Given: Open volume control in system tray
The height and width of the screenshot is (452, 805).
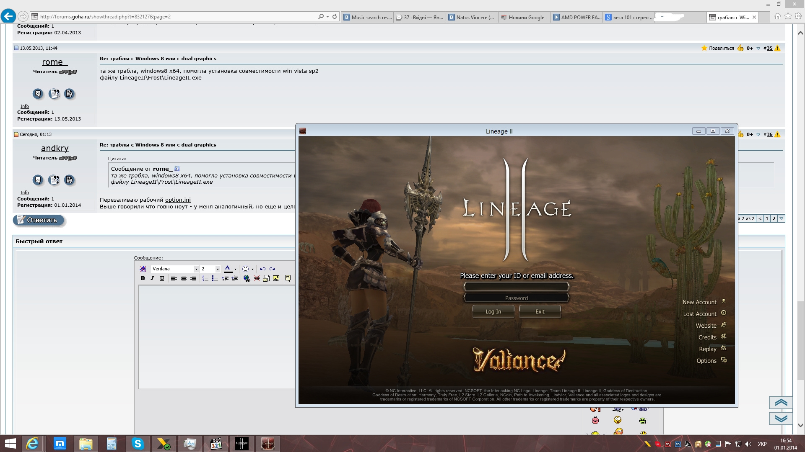Looking at the screenshot, I should pyautogui.click(x=748, y=444).
